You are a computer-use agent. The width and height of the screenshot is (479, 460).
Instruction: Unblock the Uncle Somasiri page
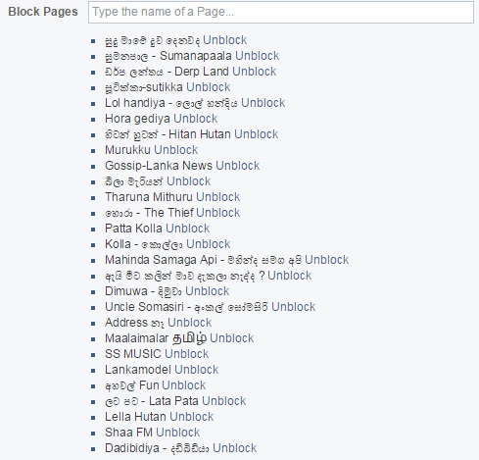click(294, 307)
